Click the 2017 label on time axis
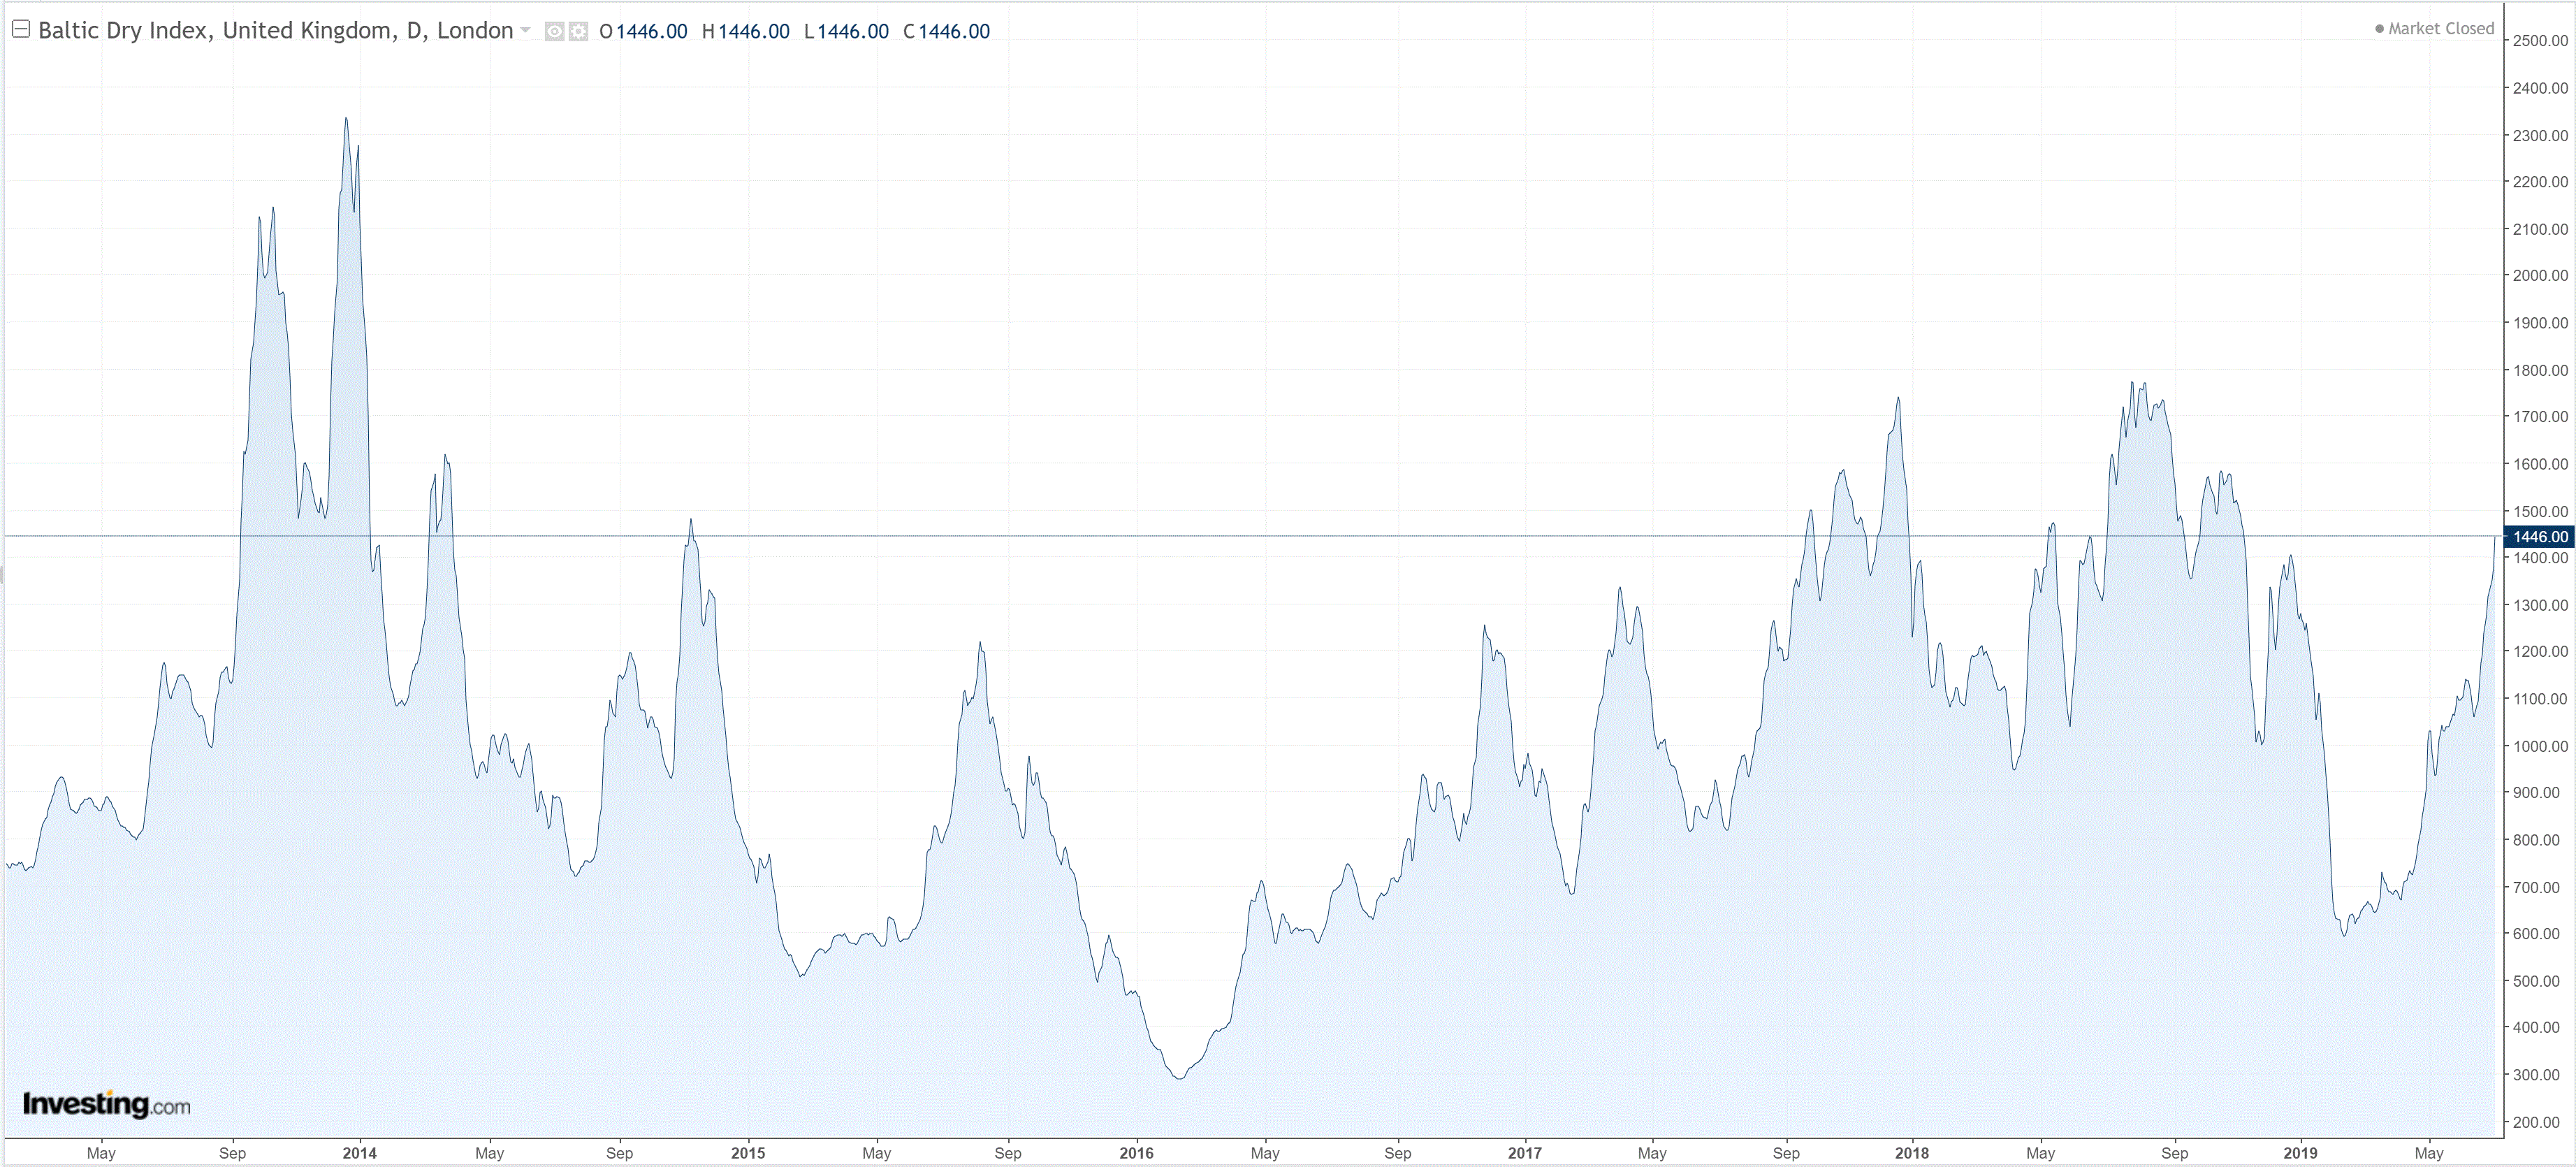 tap(1524, 1153)
